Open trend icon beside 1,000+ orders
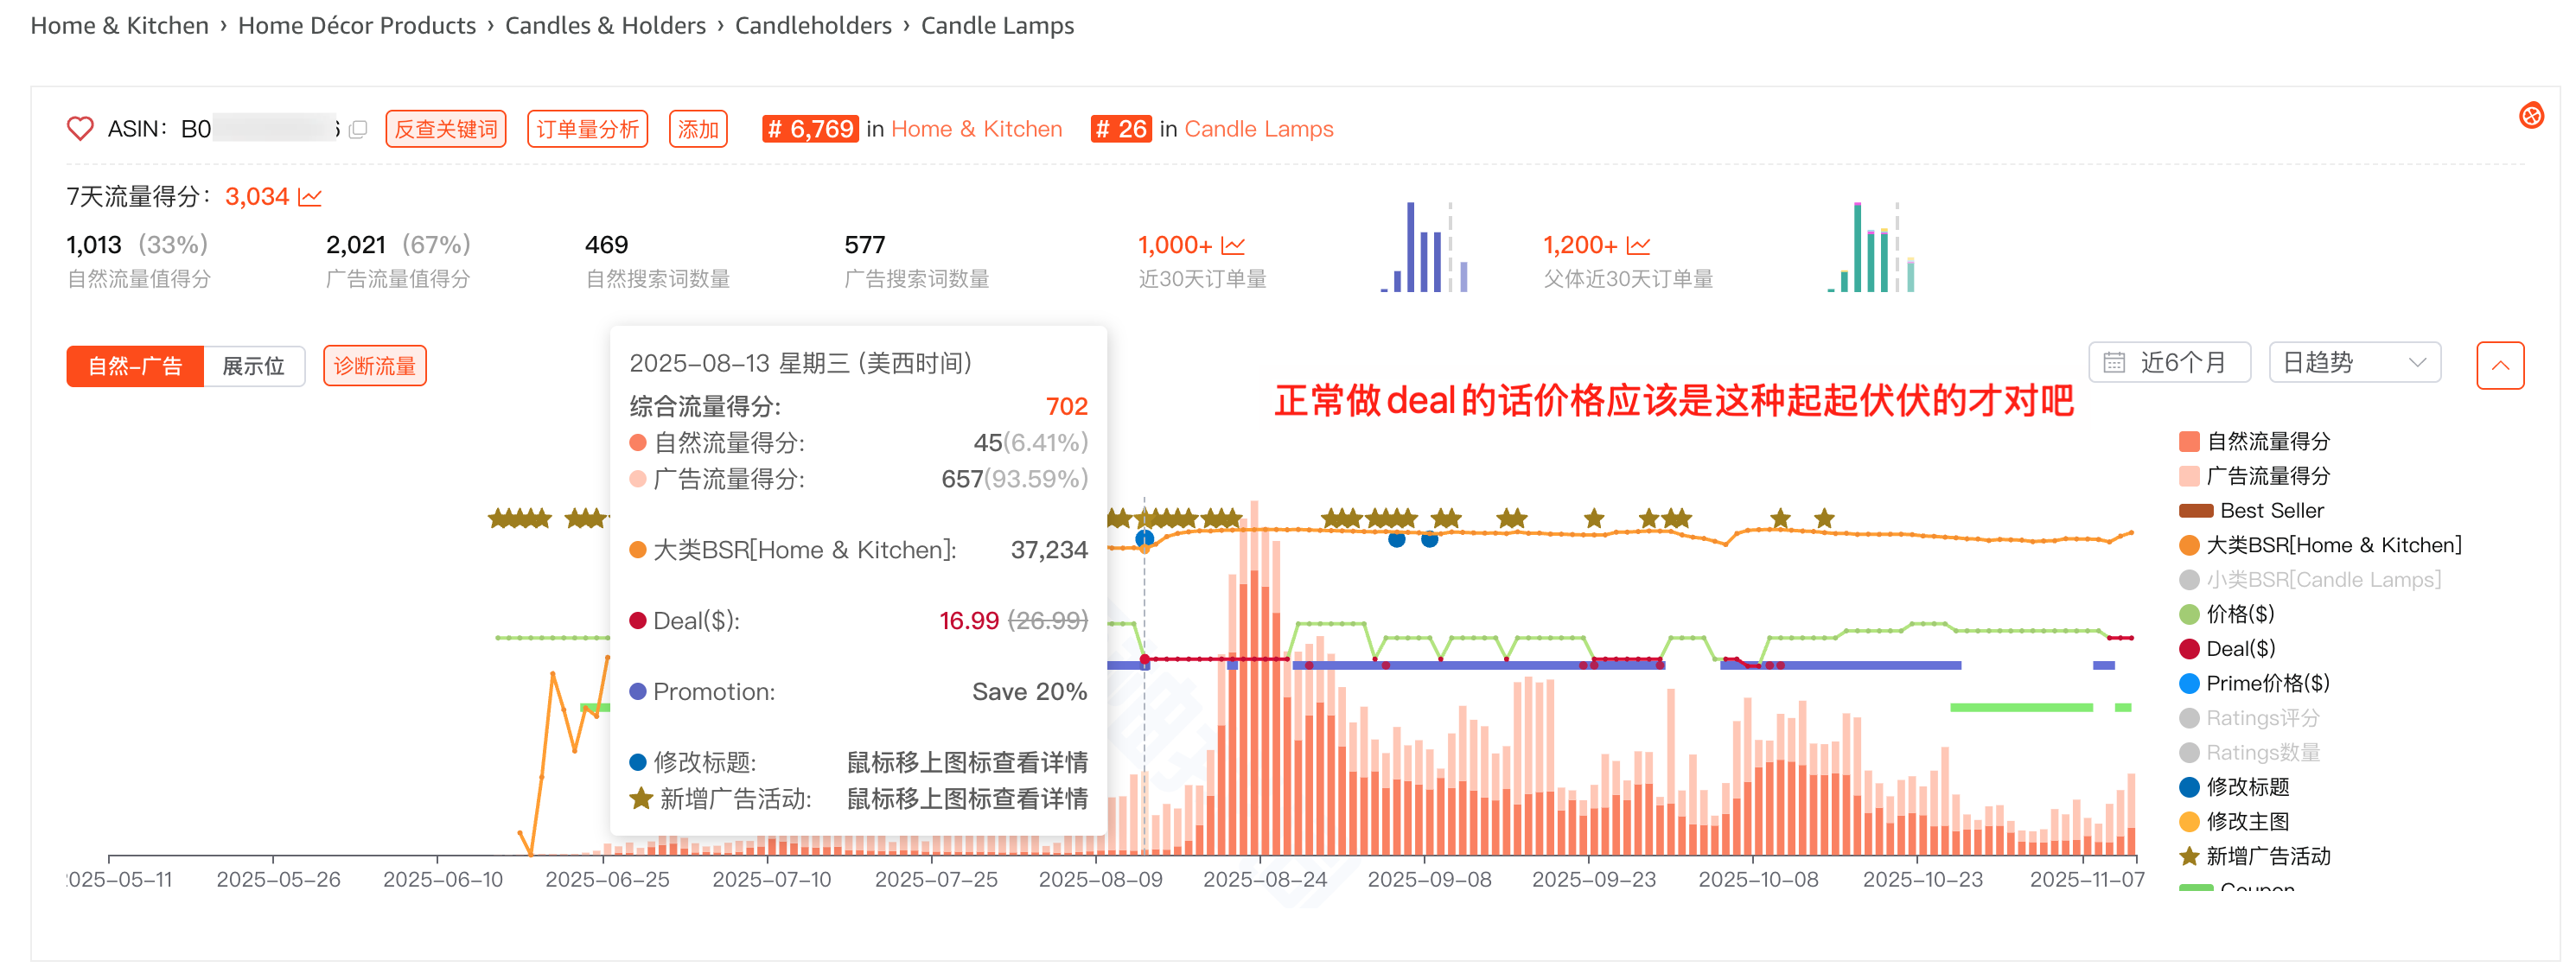2576x980 pixels. [1233, 245]
